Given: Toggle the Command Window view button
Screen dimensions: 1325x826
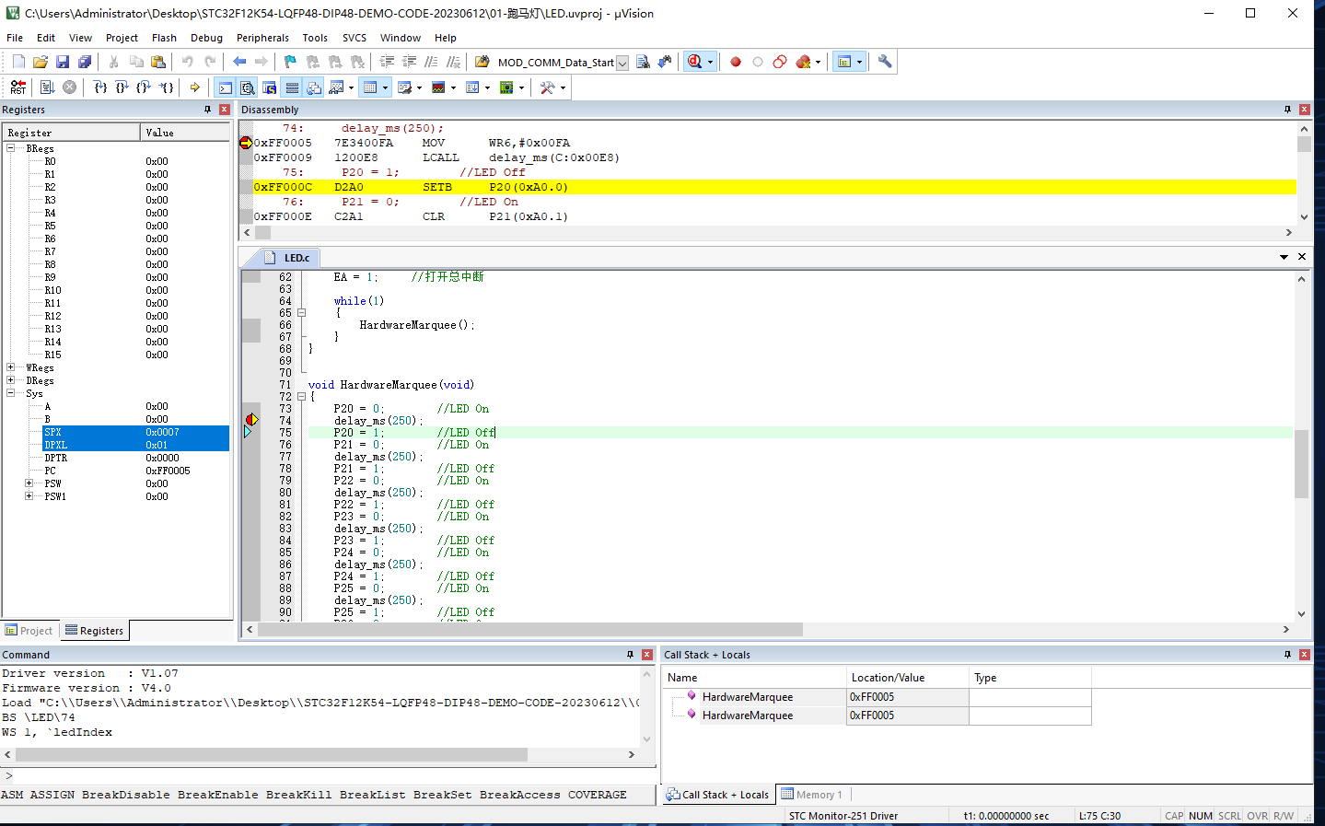Looking at the screenshot, I should point(226,87).
